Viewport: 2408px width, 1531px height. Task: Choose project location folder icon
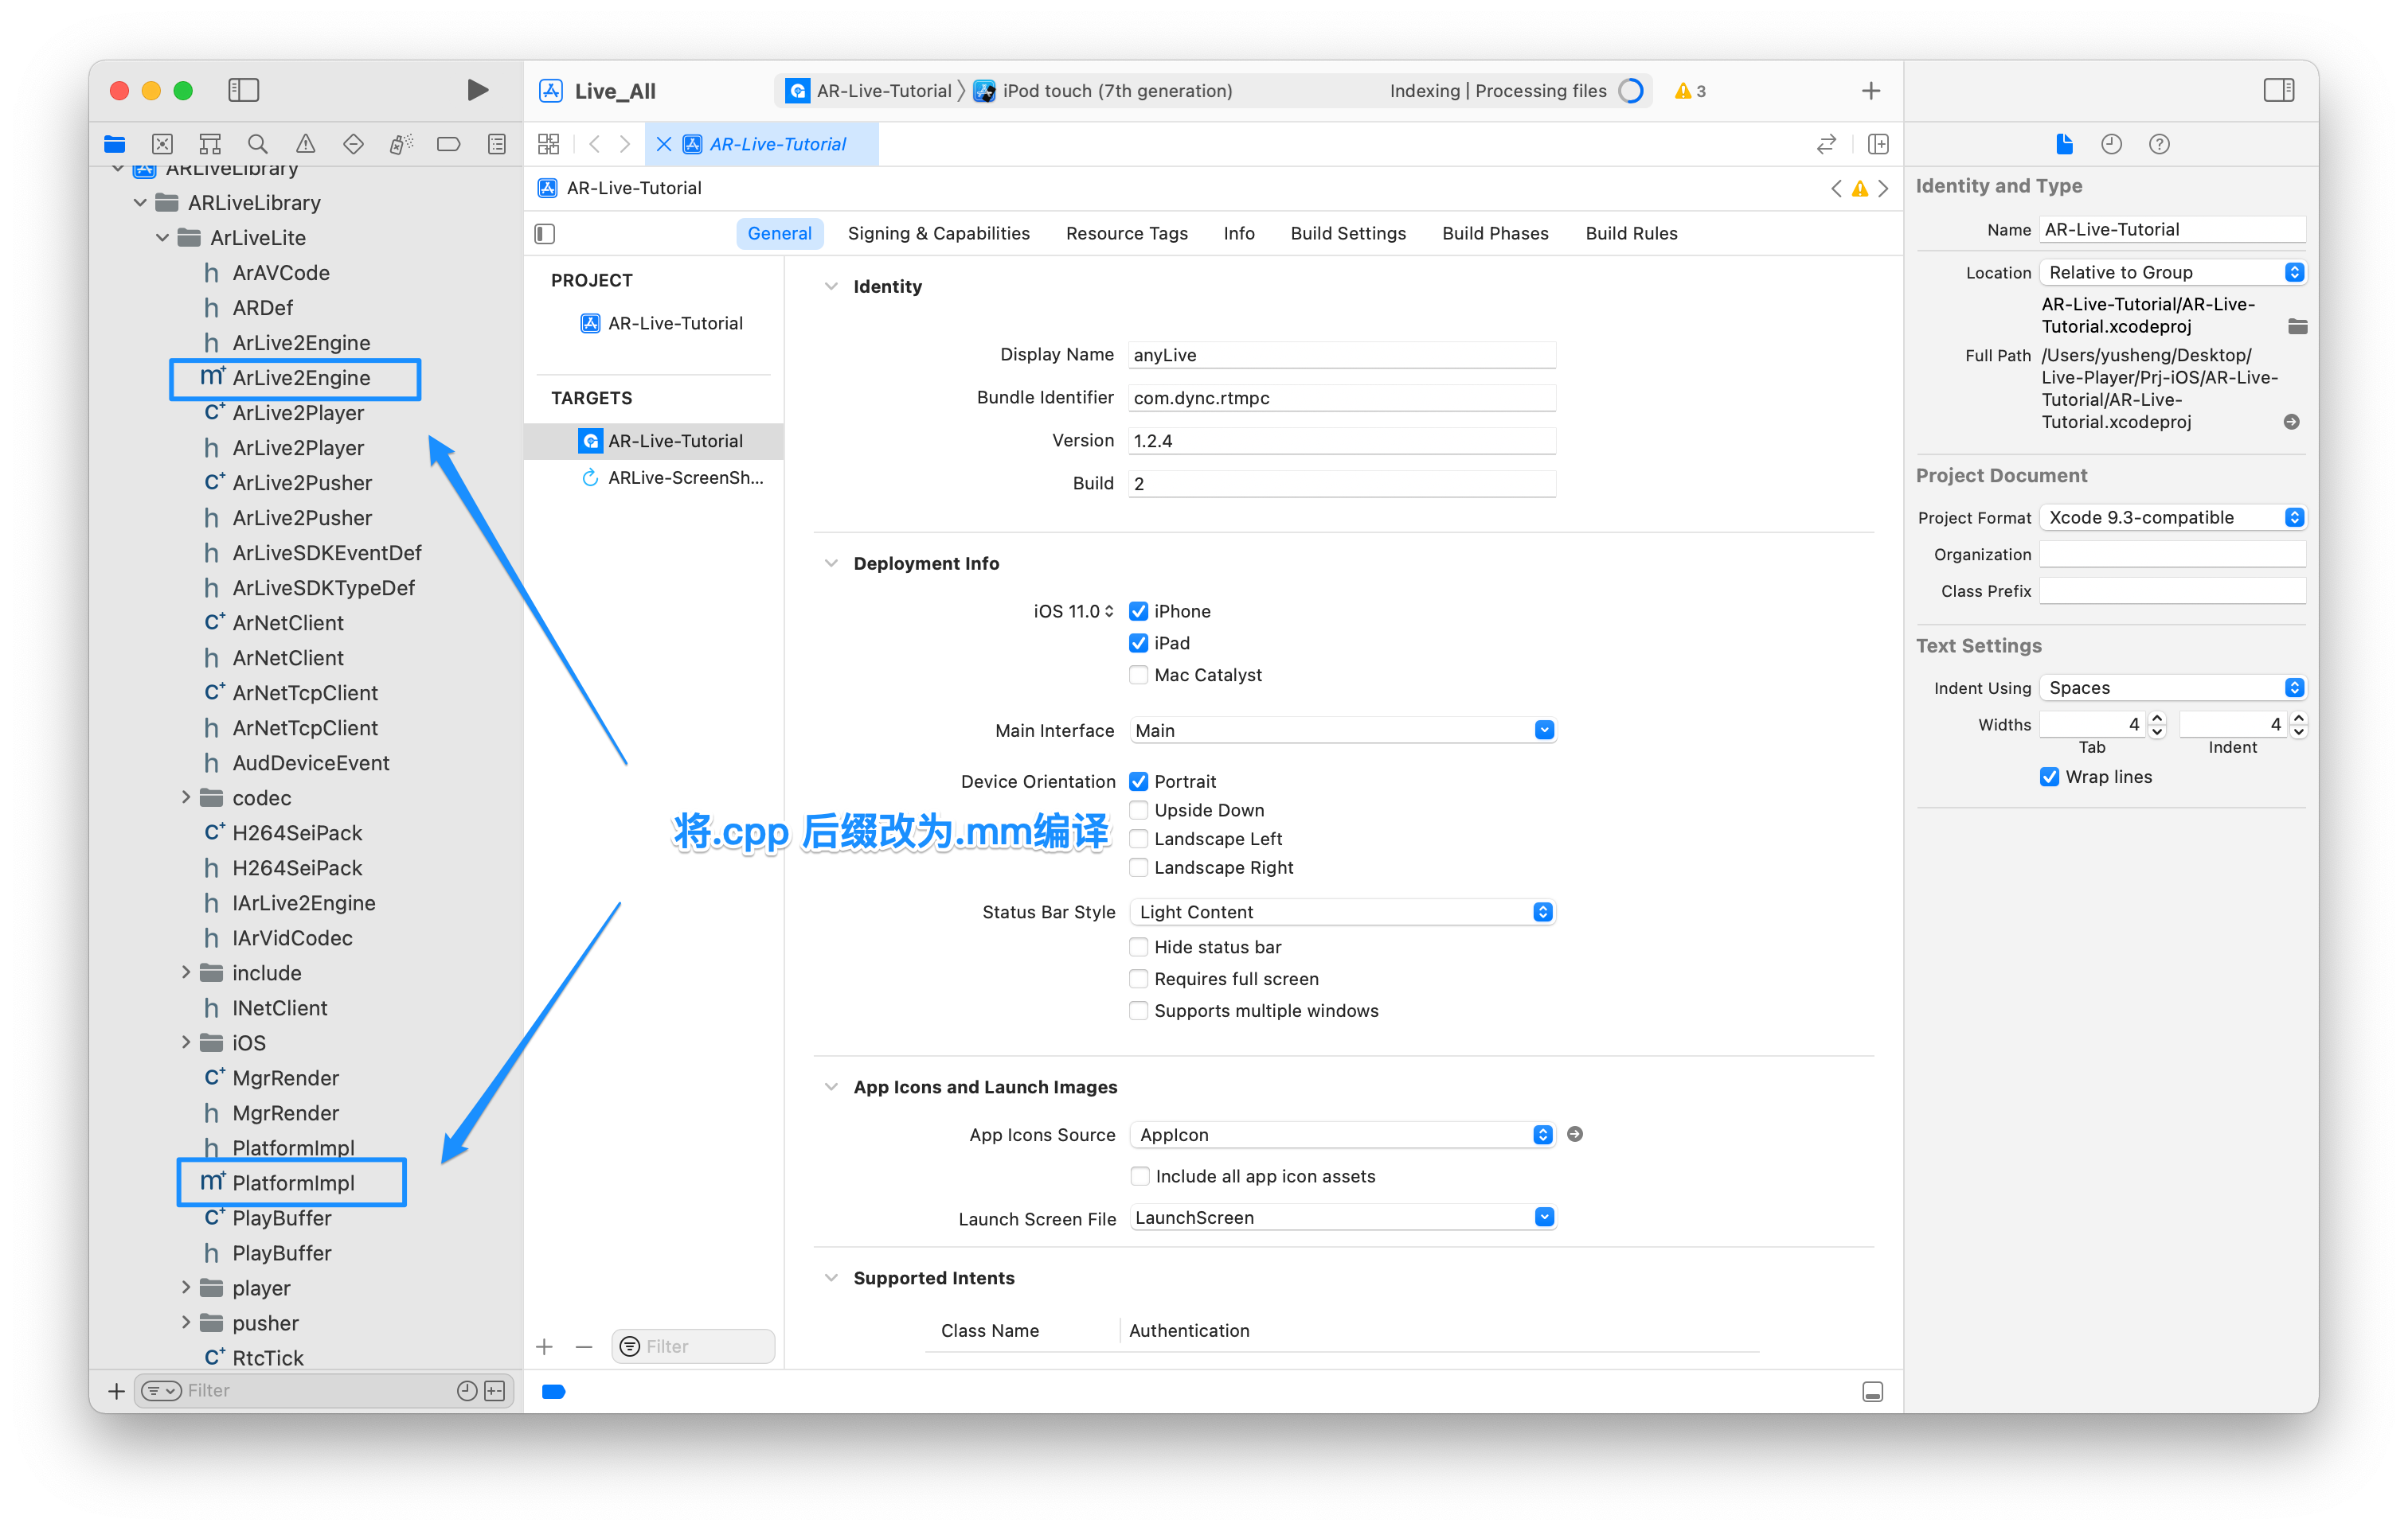click(x=2297, y=327)
